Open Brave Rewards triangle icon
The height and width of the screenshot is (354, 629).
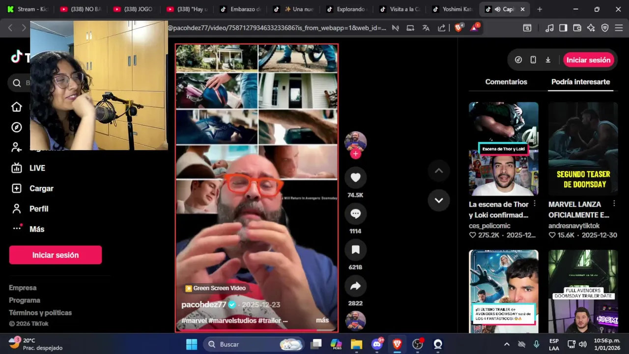(x=475, y=28)
